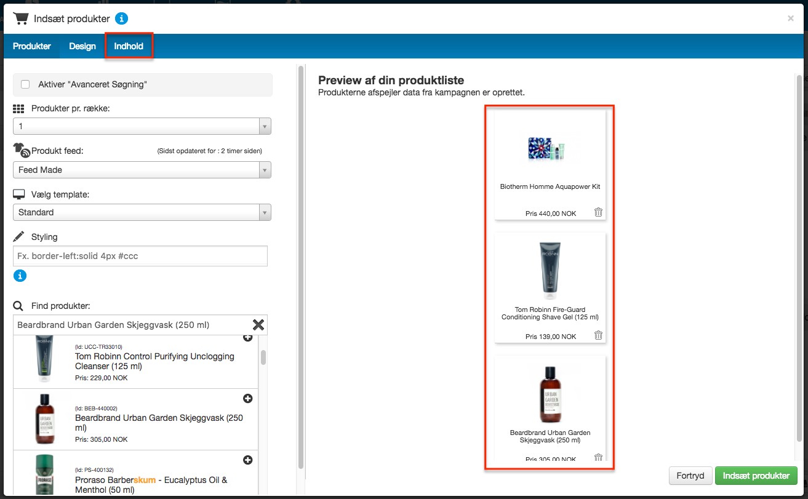Viewport: 808px width, 499px height.
Task: Open the Produkter pr. række dropdown
Action: point(142,126)
